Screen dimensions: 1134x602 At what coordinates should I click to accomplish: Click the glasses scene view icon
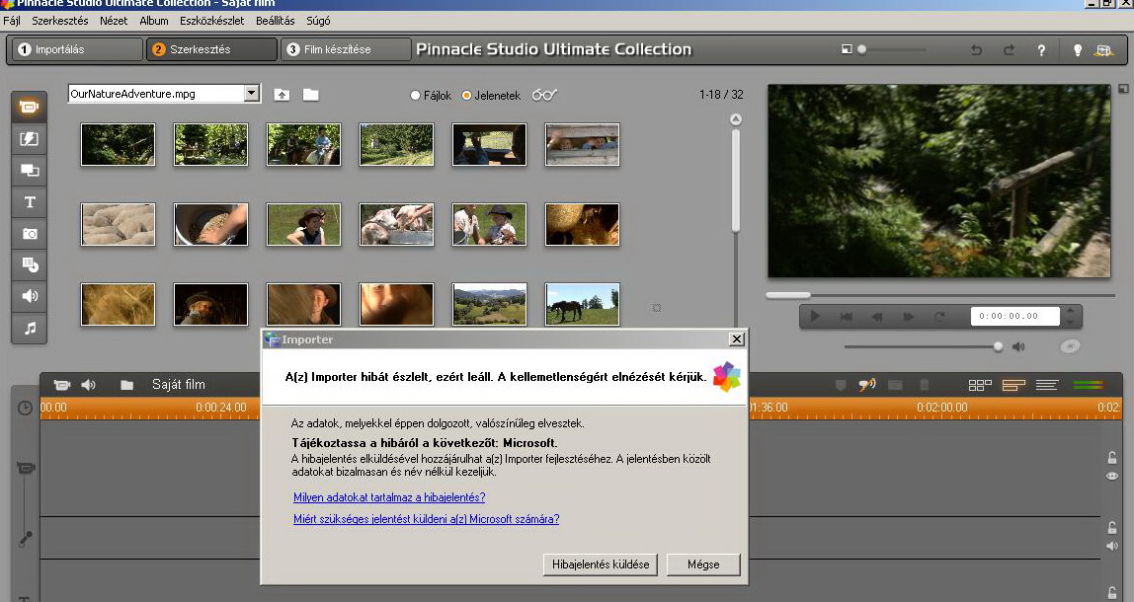544,95
